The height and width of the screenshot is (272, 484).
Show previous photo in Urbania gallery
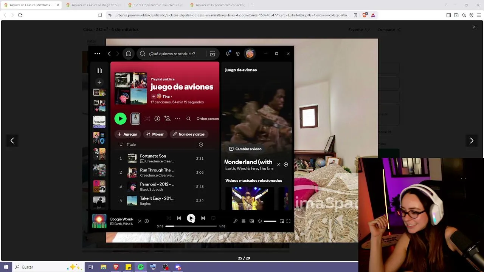coord(12,141)
